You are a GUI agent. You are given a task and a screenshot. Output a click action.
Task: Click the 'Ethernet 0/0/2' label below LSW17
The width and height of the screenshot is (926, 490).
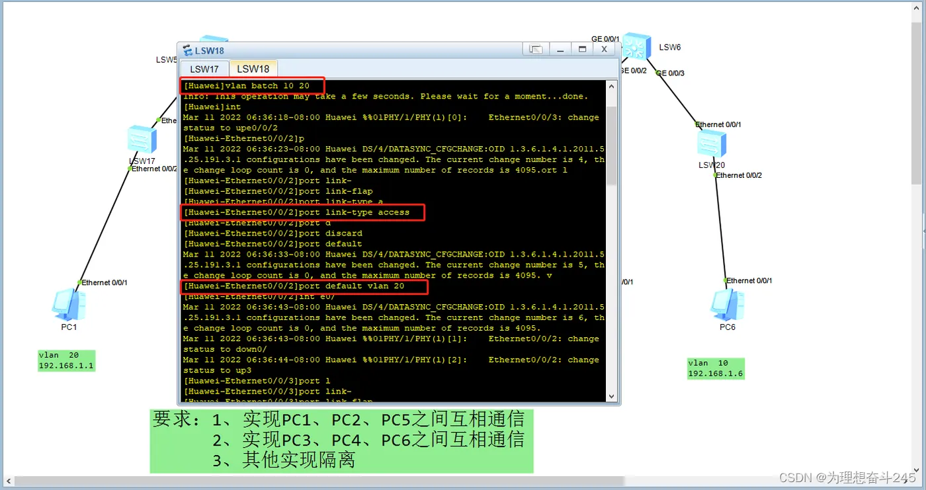click(154, 169)
